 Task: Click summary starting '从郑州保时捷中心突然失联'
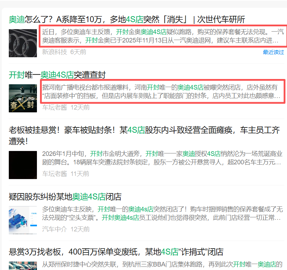click(x=162, y=264)
